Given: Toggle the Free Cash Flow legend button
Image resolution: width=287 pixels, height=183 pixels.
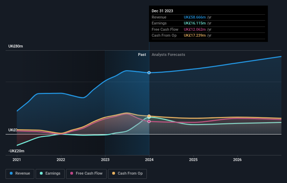Looking at the screenshot, I should pyautogui.click(x=86, y=174).
